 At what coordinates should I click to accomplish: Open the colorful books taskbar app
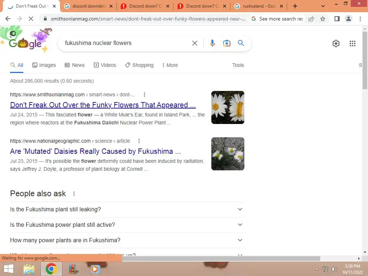coord(73,269)
